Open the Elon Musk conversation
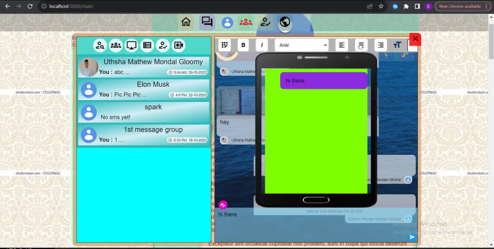This screenshot has width=494, height=249. tap(144, 90)
